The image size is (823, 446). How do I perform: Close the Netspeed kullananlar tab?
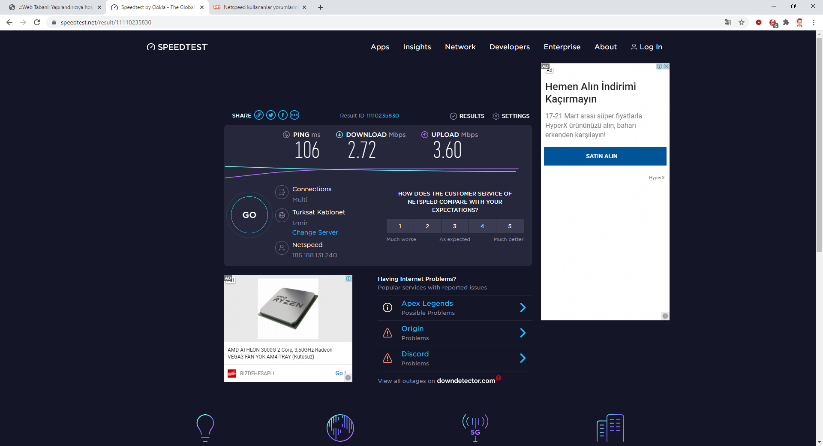click(304, 7)
